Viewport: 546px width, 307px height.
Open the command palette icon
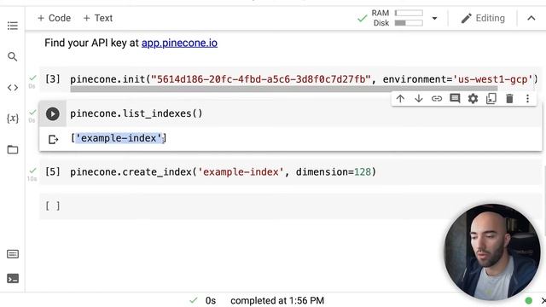pos(13,254)
